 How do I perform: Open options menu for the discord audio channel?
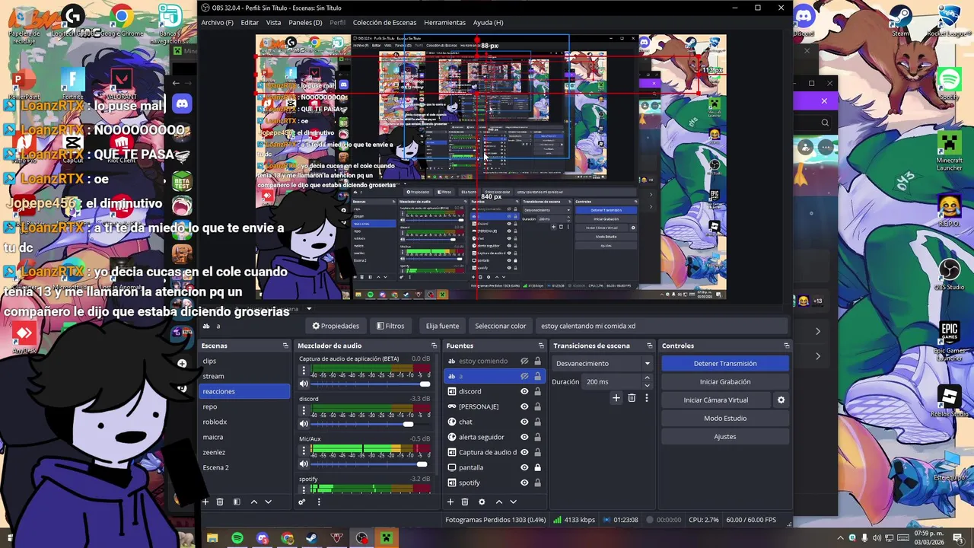304,411
